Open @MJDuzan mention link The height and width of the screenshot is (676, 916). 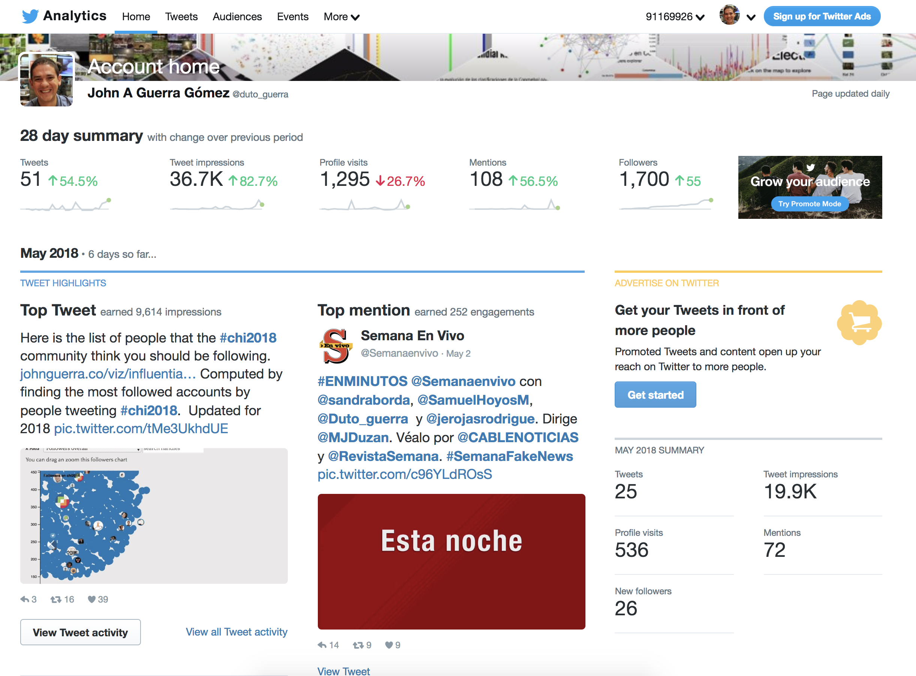[353, 437]
